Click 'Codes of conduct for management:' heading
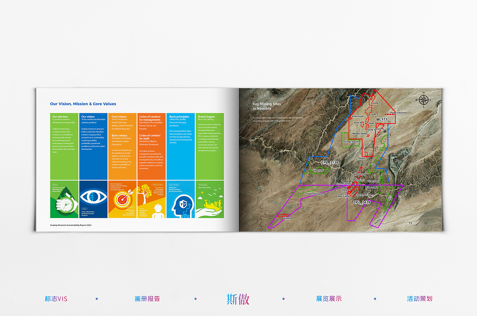Screen dimensions: 477x316 (150, 118)
